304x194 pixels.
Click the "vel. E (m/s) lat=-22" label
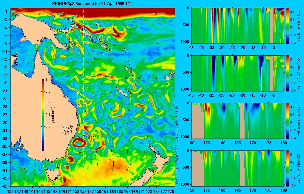[298, 121]
